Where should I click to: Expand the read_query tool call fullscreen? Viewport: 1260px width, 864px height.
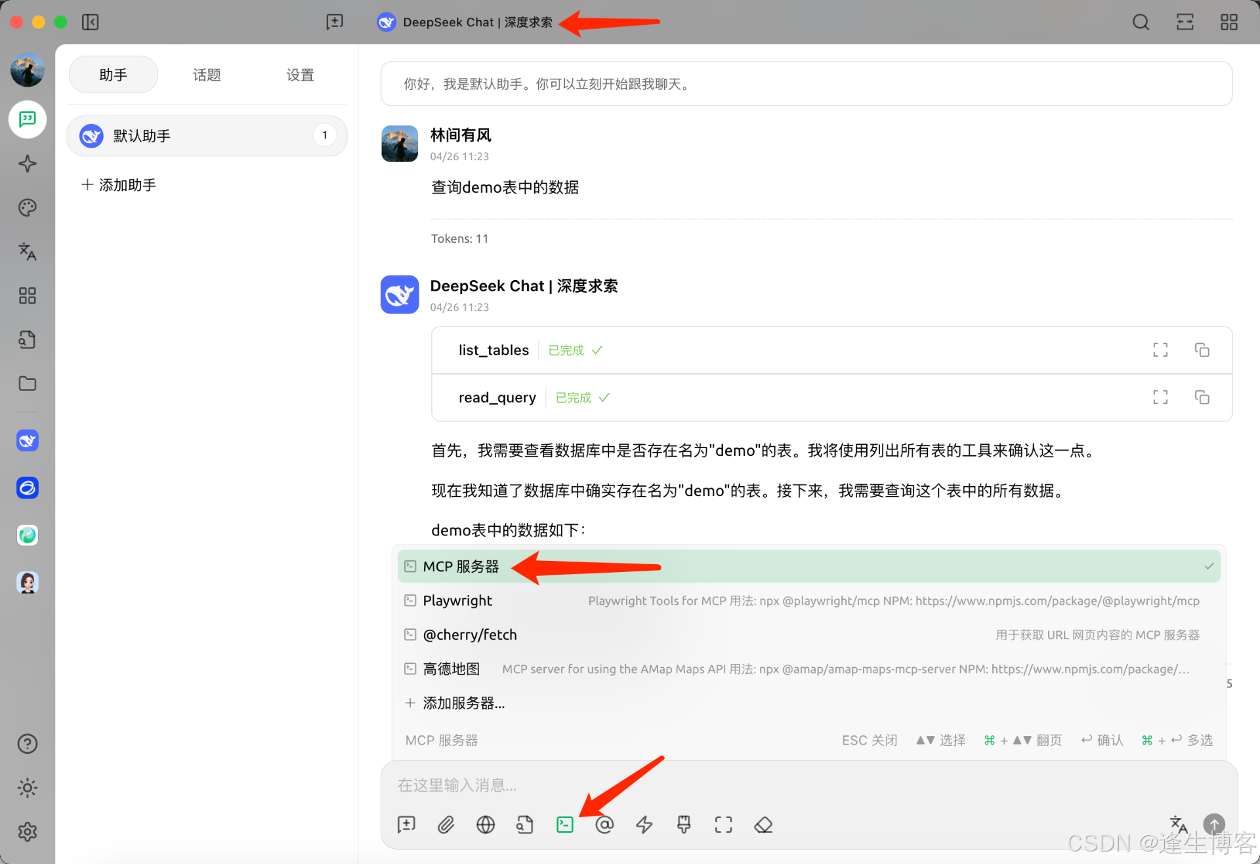click(1160, 397)
